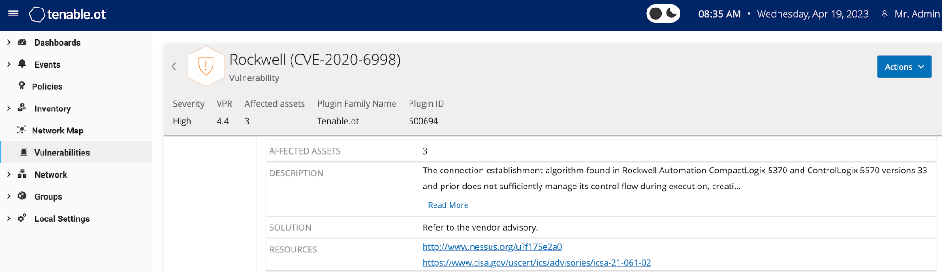This screenshot has height=272, width=942.
Task: Click the vulnerability shield icon
Action: click(206, 66)
